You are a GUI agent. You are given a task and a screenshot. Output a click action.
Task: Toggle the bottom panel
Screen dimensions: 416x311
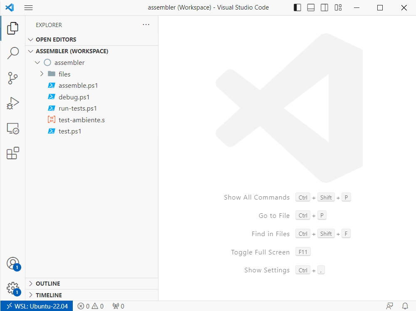311,7
